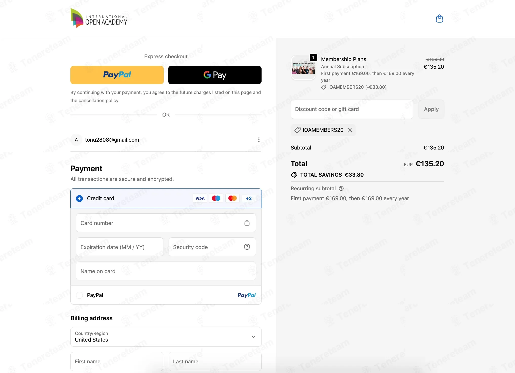Show the Recurring subtotal info tooltip

pyautogui.click(x=341, y=188)
